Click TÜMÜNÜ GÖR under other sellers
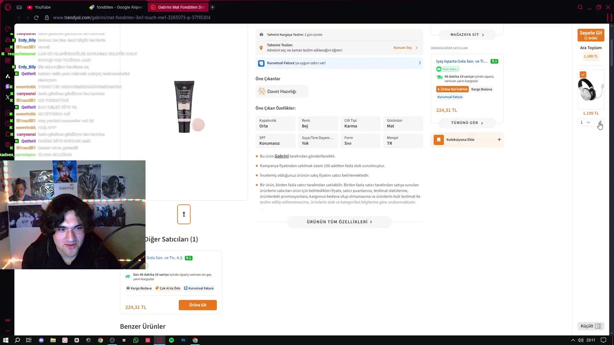This screenshot has width=614, height=345. (x=467, y=123)
